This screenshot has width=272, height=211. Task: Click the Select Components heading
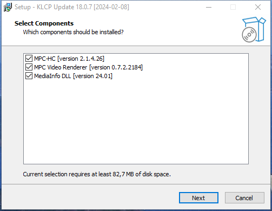pos(44,23)
